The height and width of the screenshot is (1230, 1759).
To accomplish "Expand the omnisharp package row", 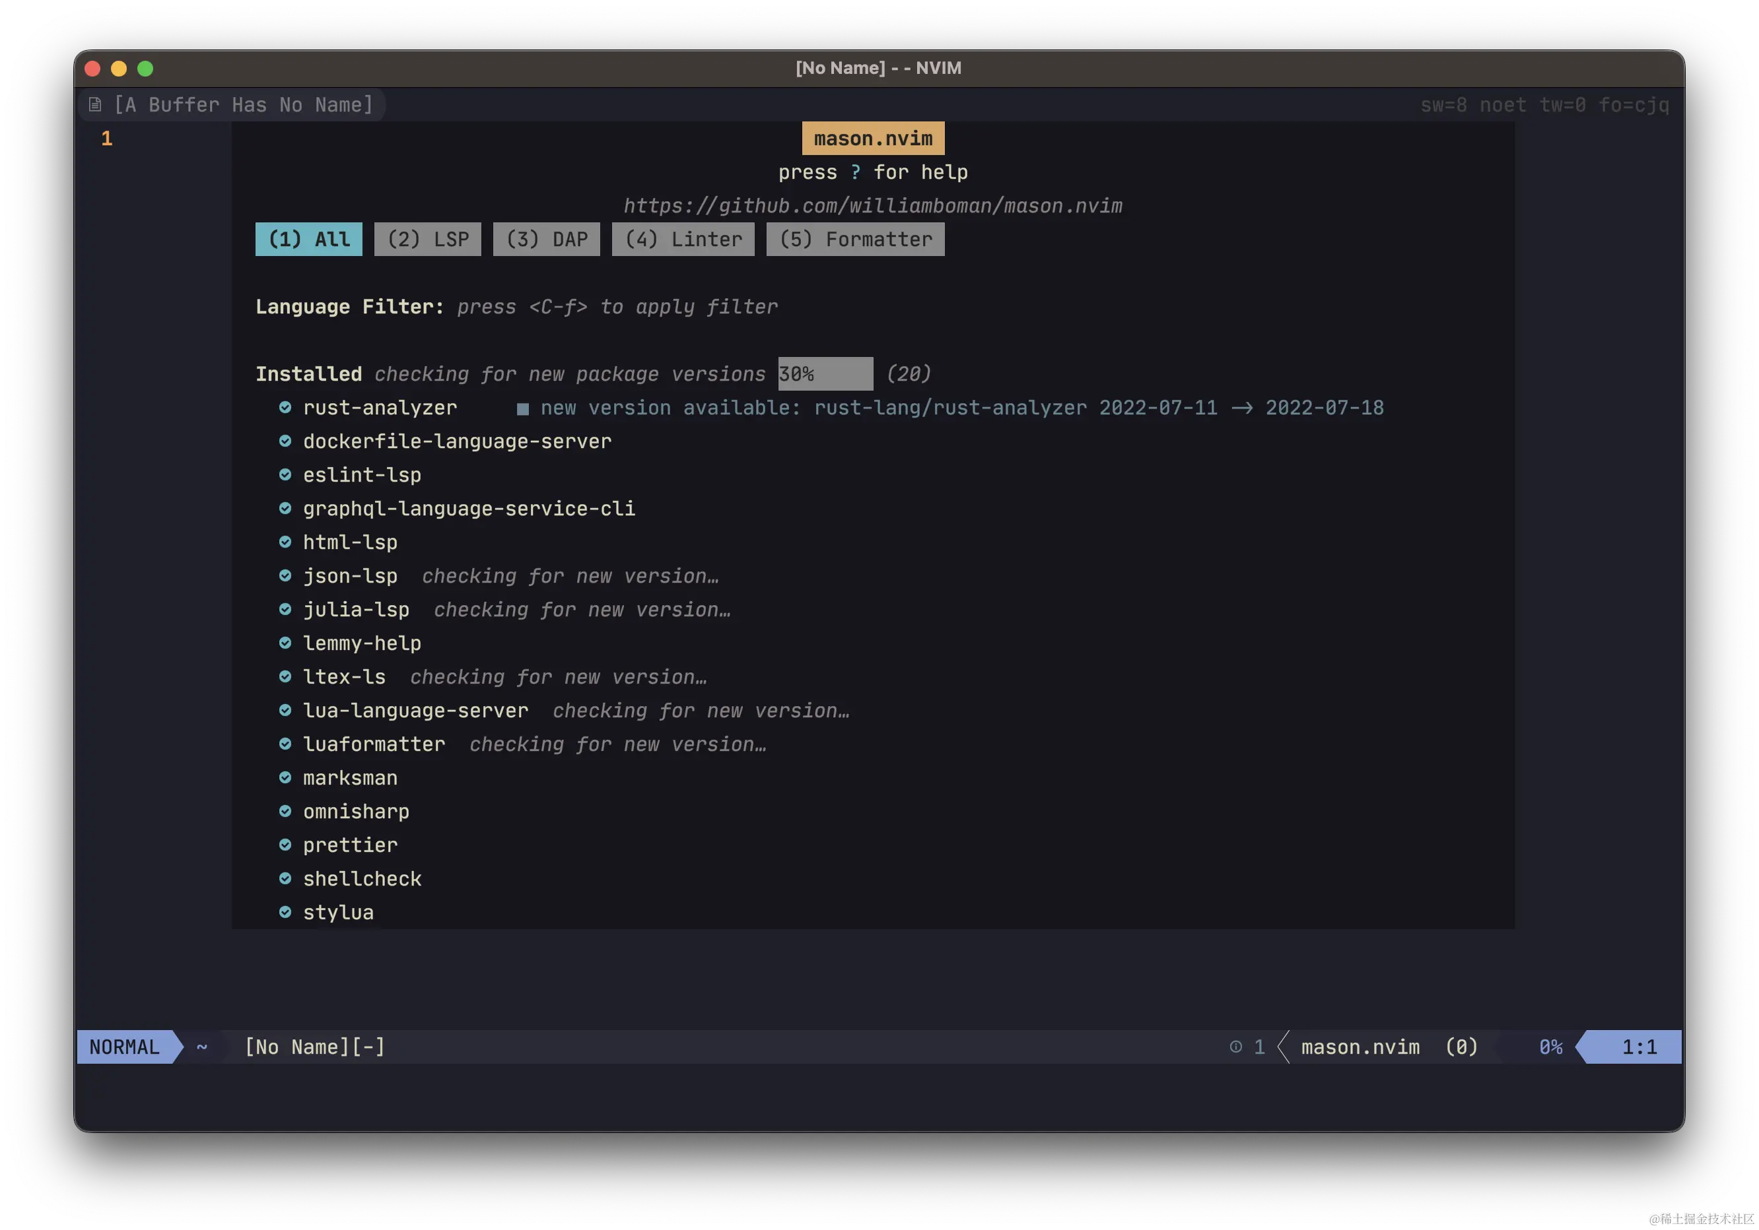I will point(355,812).
